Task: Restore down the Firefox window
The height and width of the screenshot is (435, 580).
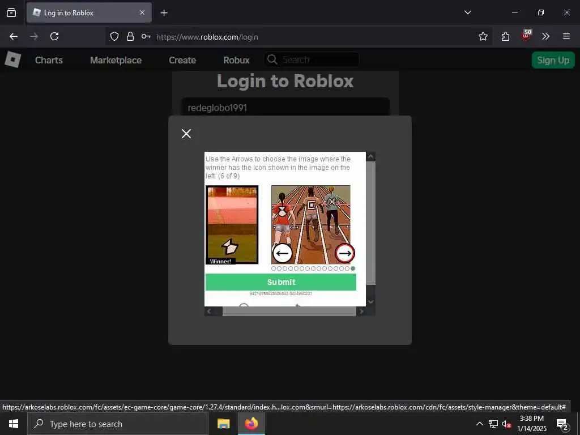Action: tap(541, 12)
